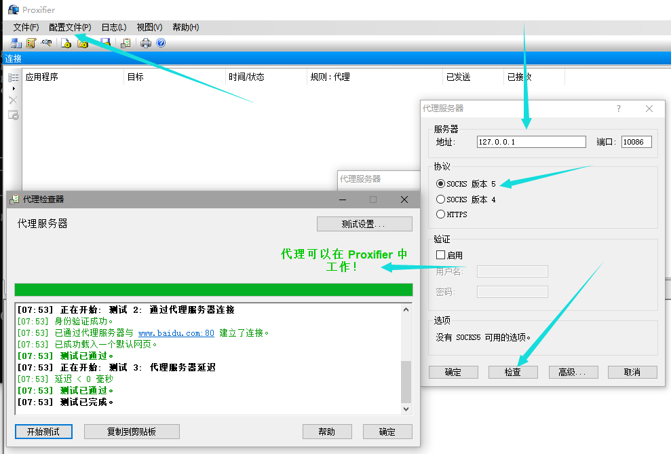This screenshot has height=454, width=671.
Task: Click the 取消 button
Action: pos(632,373)
